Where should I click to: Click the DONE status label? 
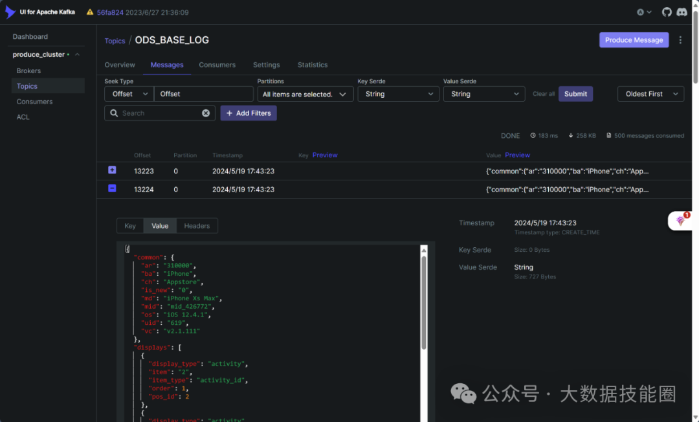[x=510, y=135]
